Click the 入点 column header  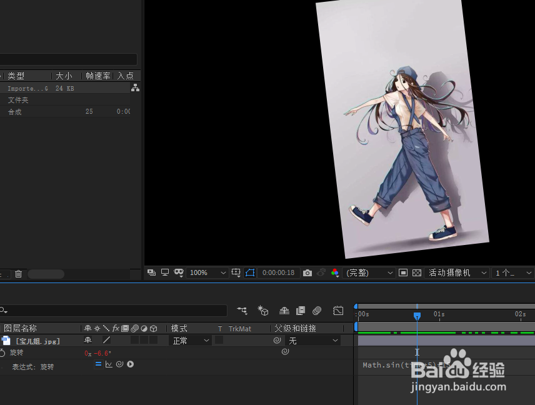125,76
